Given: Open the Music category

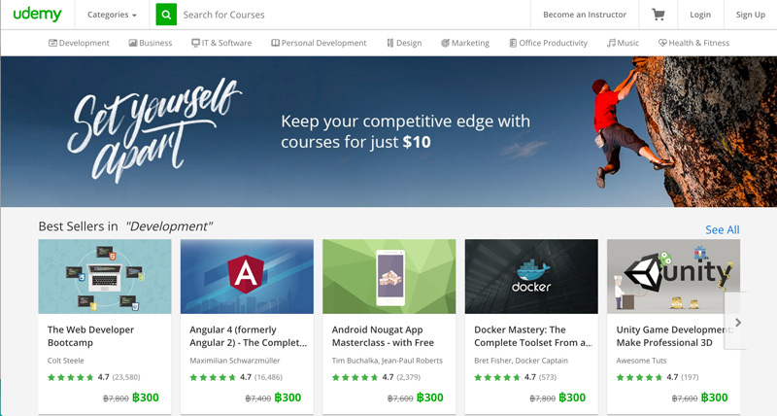Looking at the screenshot, I should tap(623, 43).
